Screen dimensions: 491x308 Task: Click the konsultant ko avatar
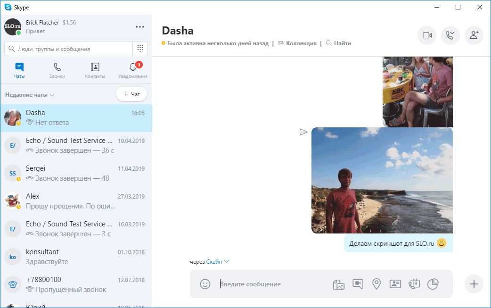pyautogui.click(x=13, y=257)
